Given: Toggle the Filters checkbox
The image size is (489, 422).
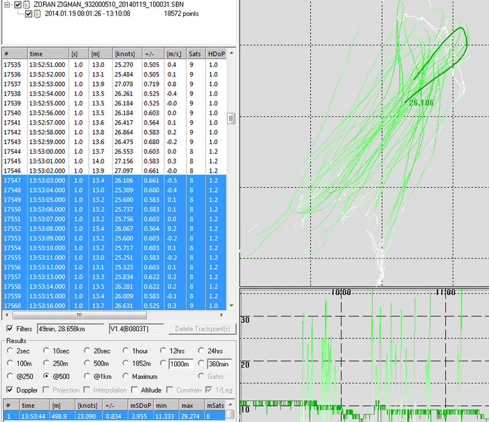Looking at the screenshot, I should click(10, 329).
